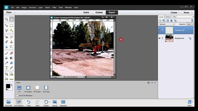Open the layer Opacity slider dropdown arrow
This screenshot has width=198, height=111.
[193, 24]
